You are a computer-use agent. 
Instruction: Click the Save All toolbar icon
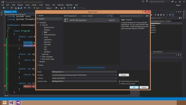tap(21, 8)
